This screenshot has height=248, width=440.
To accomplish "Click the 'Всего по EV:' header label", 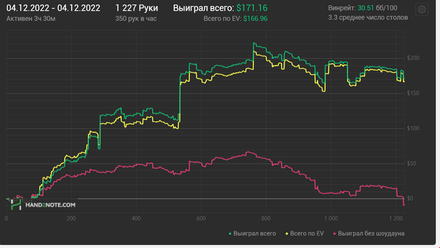I will point(223,19).
